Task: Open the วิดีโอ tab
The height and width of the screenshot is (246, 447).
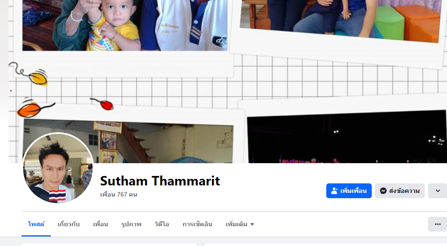Action: (x=162, y=224)
